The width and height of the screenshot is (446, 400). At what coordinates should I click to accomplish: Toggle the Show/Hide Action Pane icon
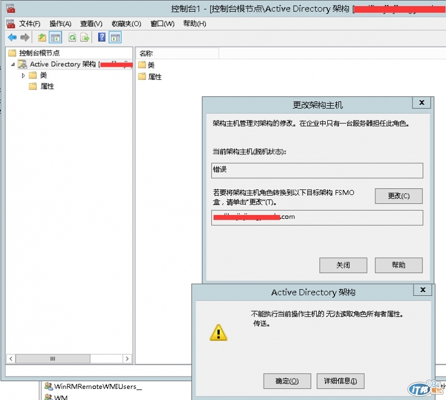coord(115,37)
